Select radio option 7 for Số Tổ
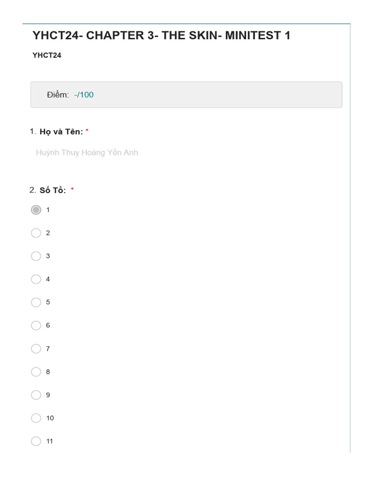The image size is (373, 497). 36,348
